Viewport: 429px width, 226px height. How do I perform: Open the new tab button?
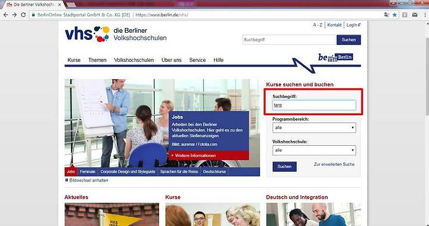pos(71,5)
